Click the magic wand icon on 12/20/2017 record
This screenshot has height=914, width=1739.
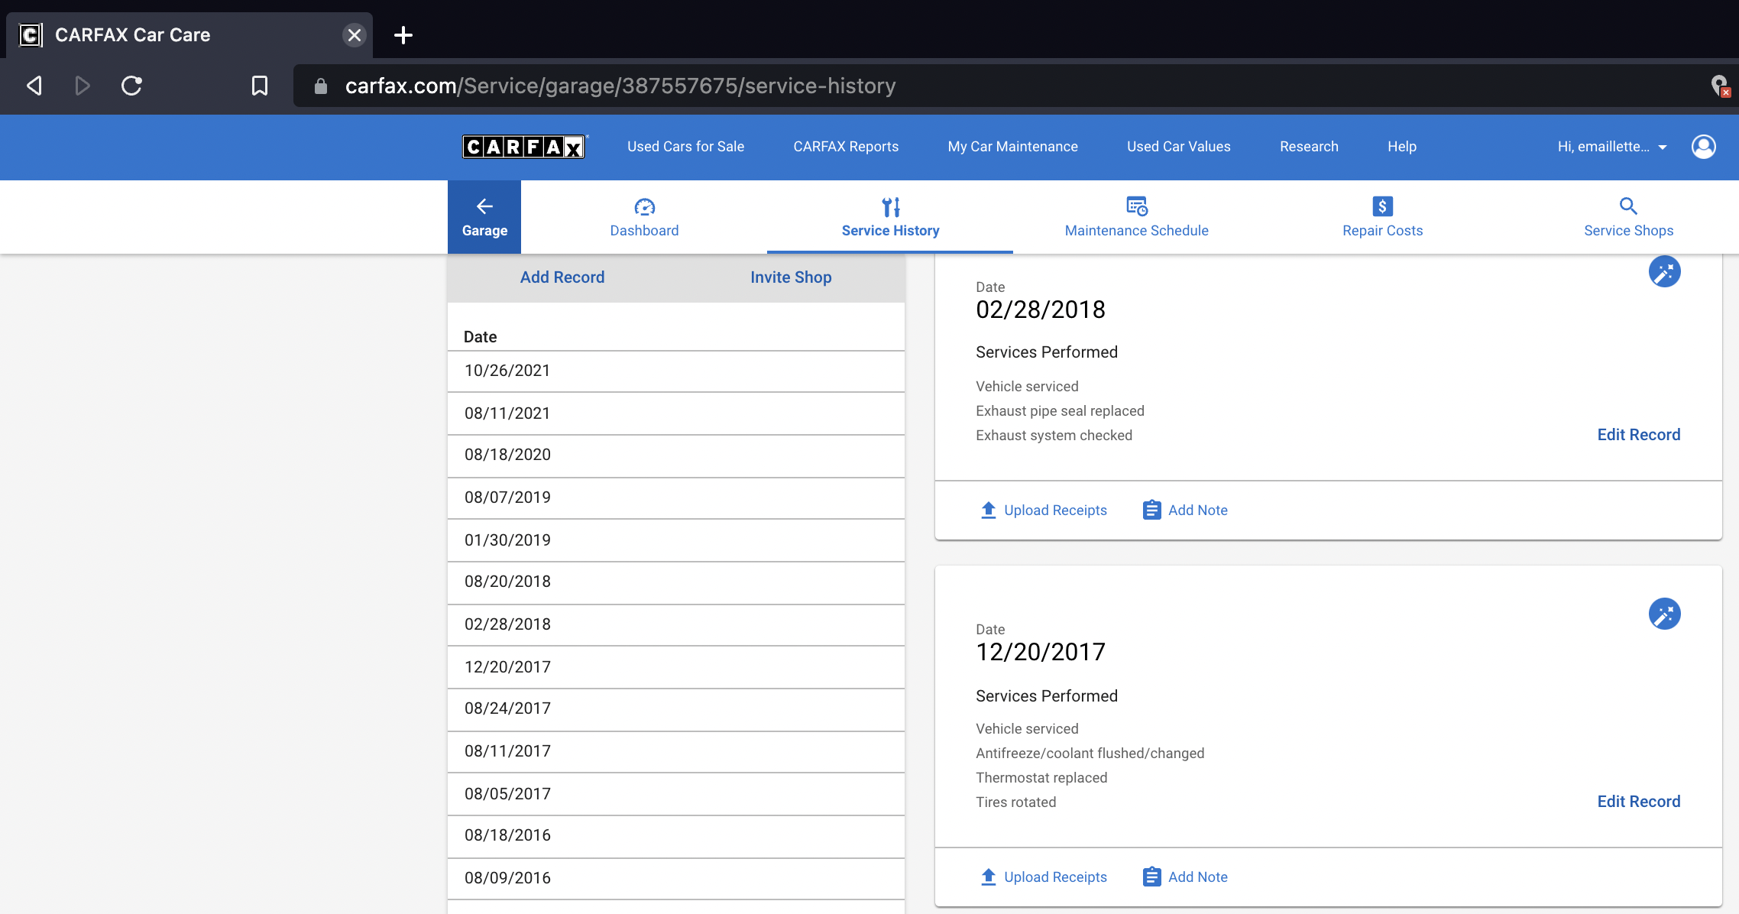[1664, 614]
